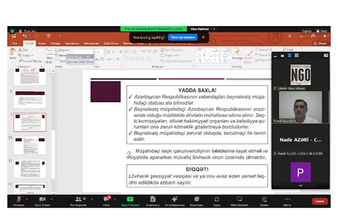
Task: Open the Layout dropdown in Slides group
Action: point(63,50)
